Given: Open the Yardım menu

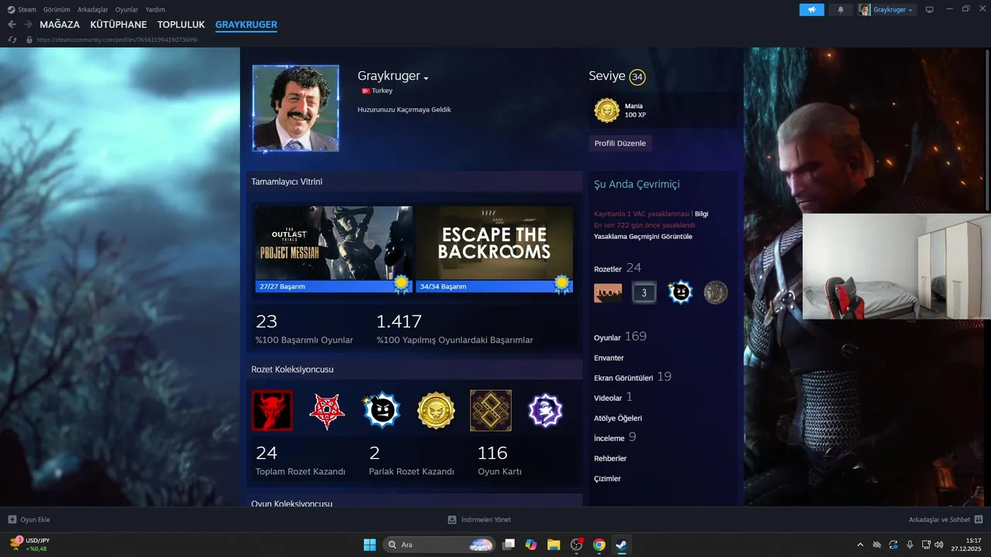Looking at the screenshot, I should (155, 9).
